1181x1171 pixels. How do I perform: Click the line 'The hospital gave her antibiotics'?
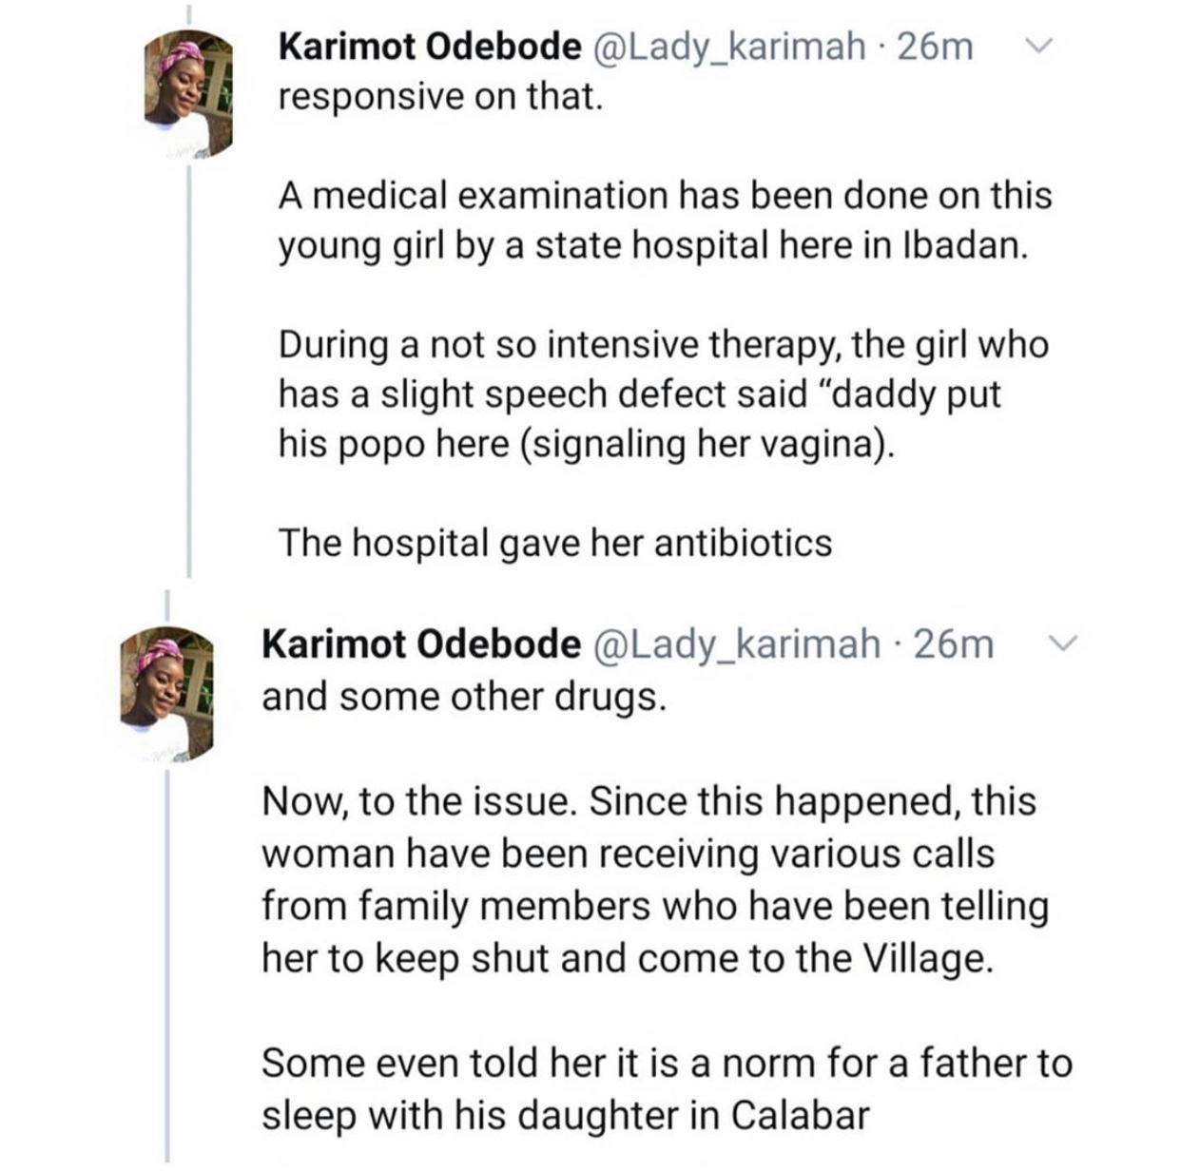click(x=555, y=543)
